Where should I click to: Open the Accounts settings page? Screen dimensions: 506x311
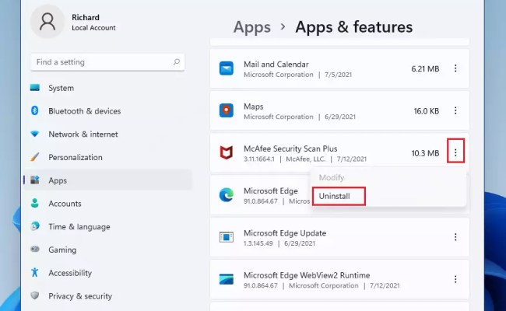click(108, 204)
